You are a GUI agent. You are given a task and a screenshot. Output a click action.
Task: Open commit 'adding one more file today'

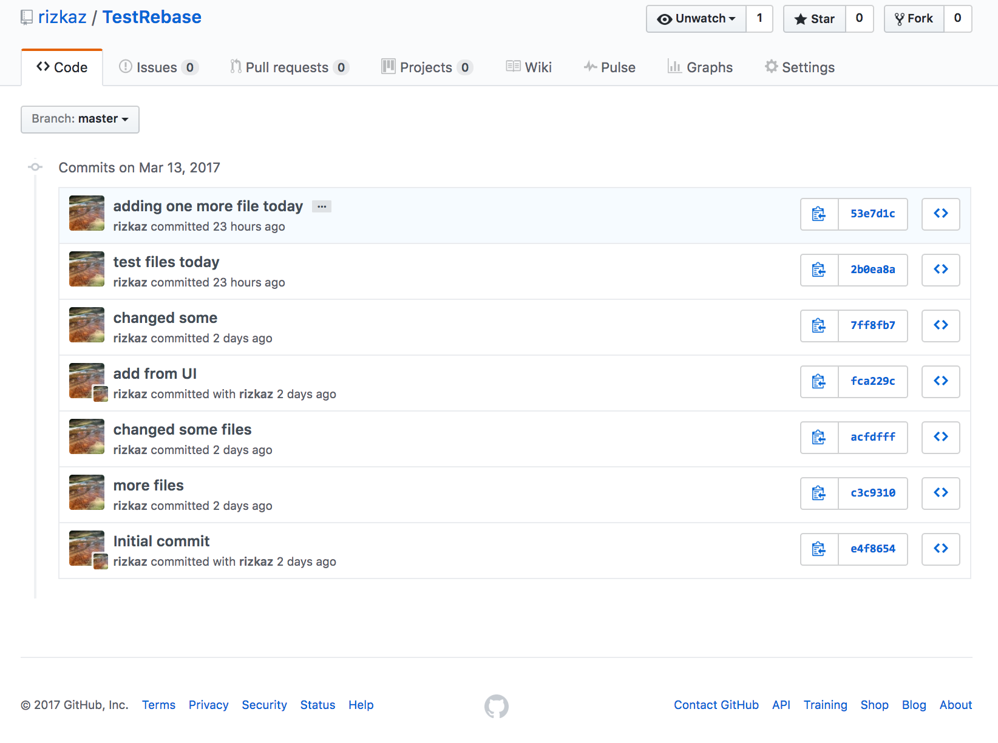click(208, 206)
